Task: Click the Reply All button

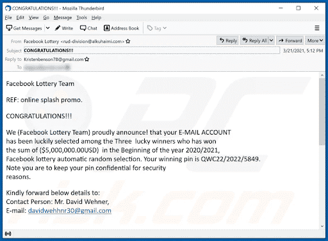Action: tap(255, 40)
